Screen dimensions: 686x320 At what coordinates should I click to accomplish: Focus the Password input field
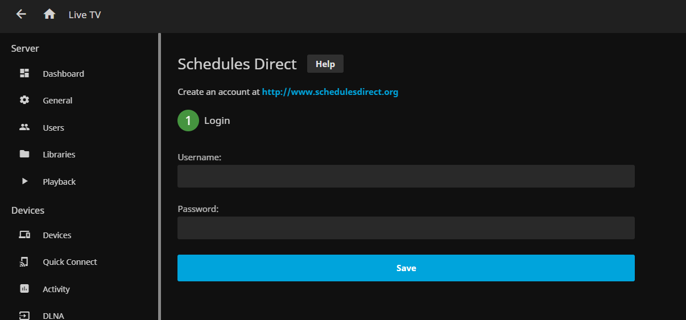tap(406, 228)
